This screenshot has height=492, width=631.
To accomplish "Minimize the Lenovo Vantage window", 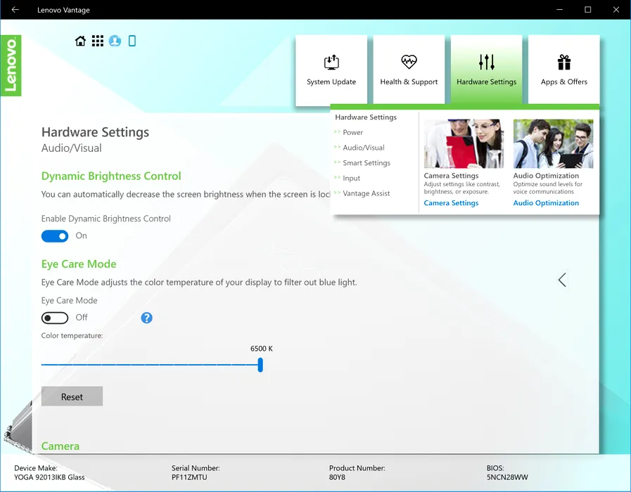I will pyautogui.click(x=559, y=10).
